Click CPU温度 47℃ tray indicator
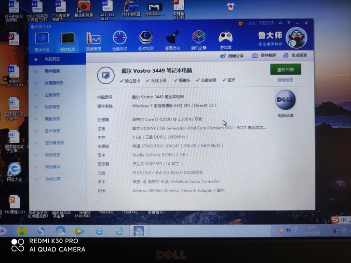The image size is (351, 263). tap(312, 231)
